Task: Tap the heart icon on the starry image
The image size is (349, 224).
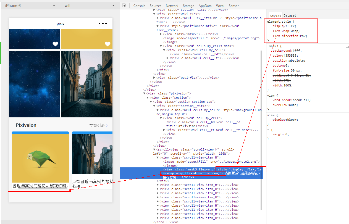Action: point(56,44)
